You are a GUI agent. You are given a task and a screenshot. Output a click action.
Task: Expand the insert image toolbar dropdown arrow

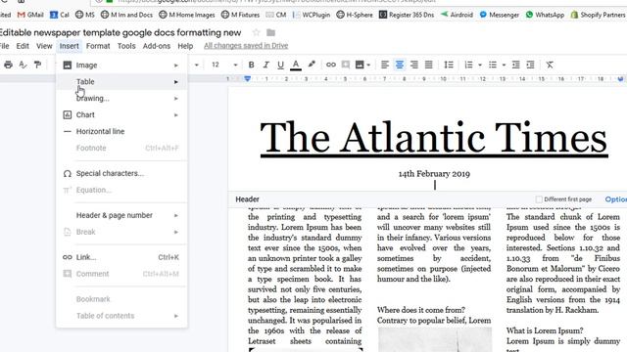(x=368, y=66)
